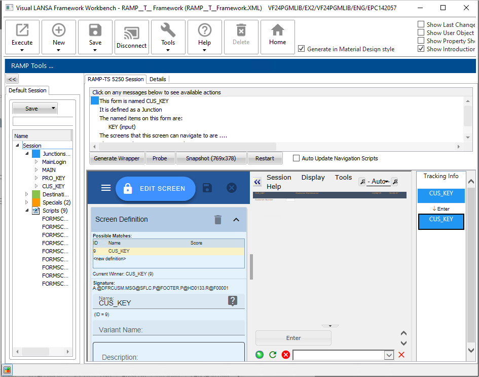Screen dimensions: 479x377
Task: Toggle Show Last Changed checkbox
Action: (421, 24)
